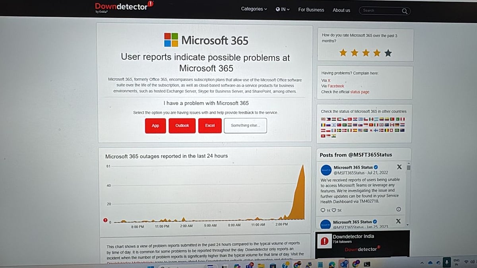Open the official status page link
The image size is (477, 268).
[x=359, y=92]
